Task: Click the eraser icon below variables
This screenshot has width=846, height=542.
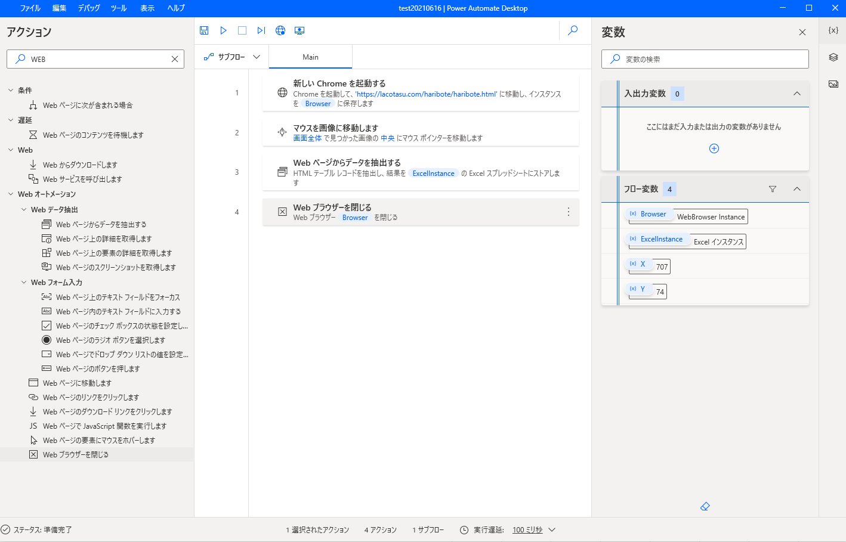Action: [x=705, y=506]
